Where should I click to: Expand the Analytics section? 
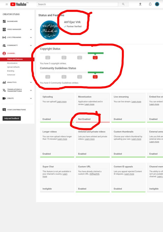coord(31,82)
